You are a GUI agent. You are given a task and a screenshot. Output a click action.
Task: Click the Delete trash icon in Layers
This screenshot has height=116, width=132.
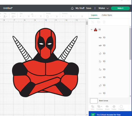click(x=104, y=22)
